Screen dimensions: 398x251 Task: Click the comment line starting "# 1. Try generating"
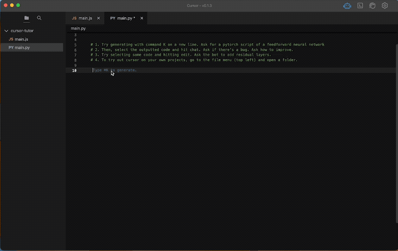point(207,44)
